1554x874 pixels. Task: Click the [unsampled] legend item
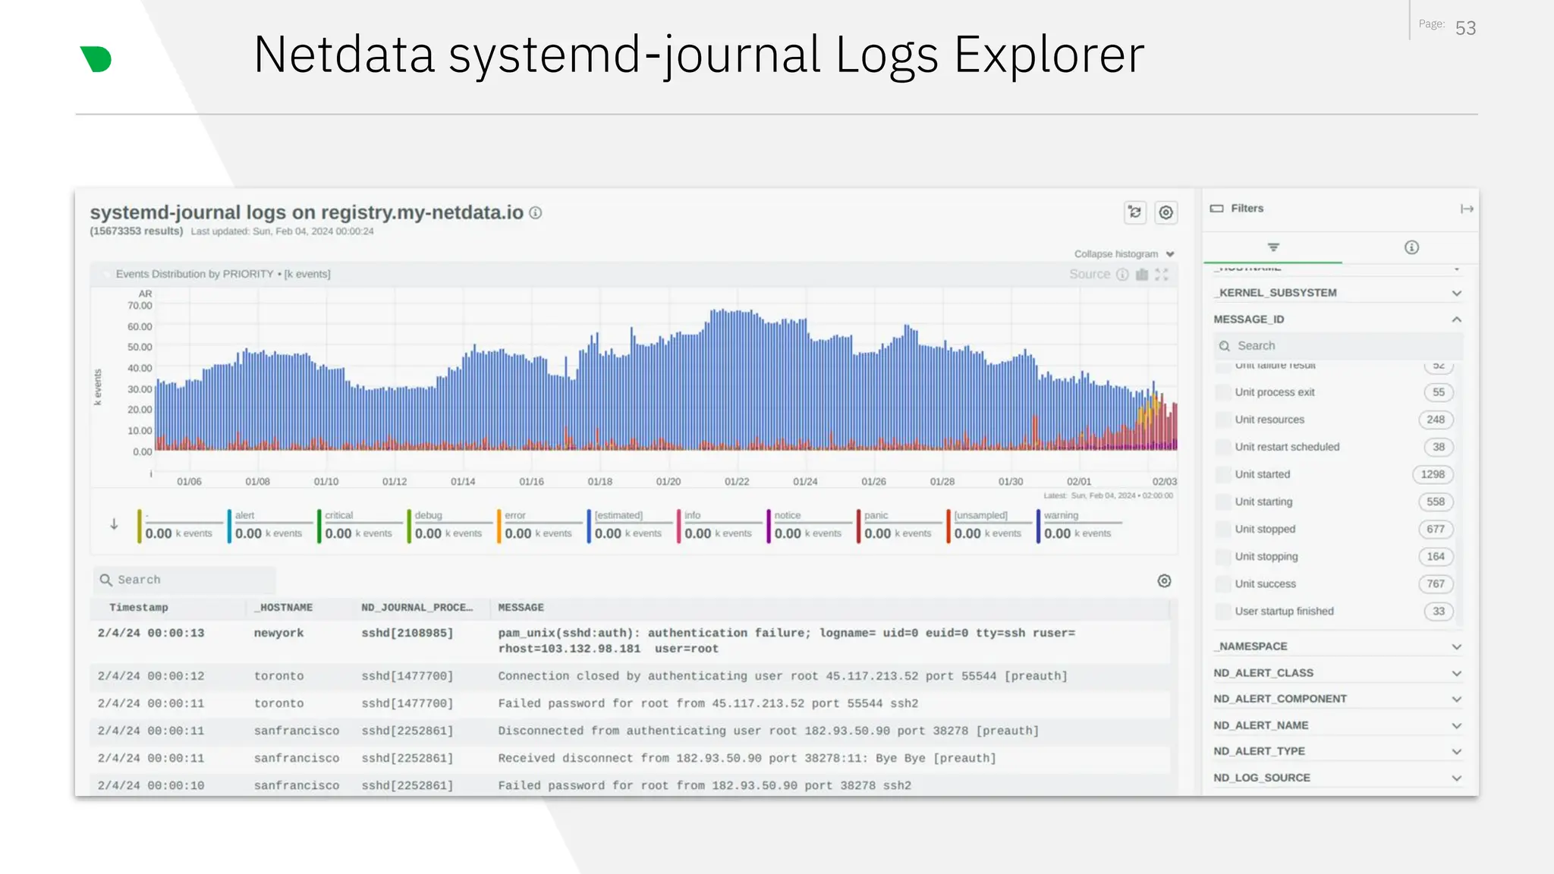988,525
